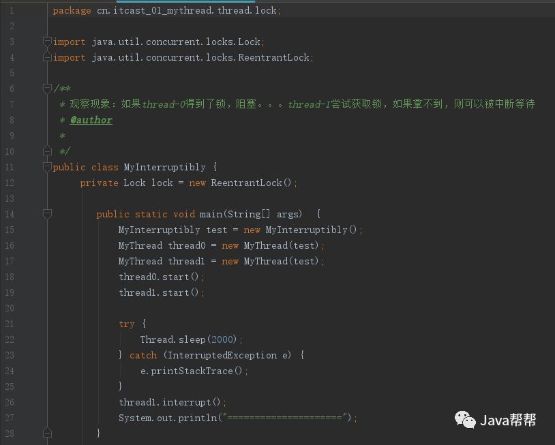Collapse the main method fold marker
This screenshot has height=445, width=555.
(x=47, y=214)
